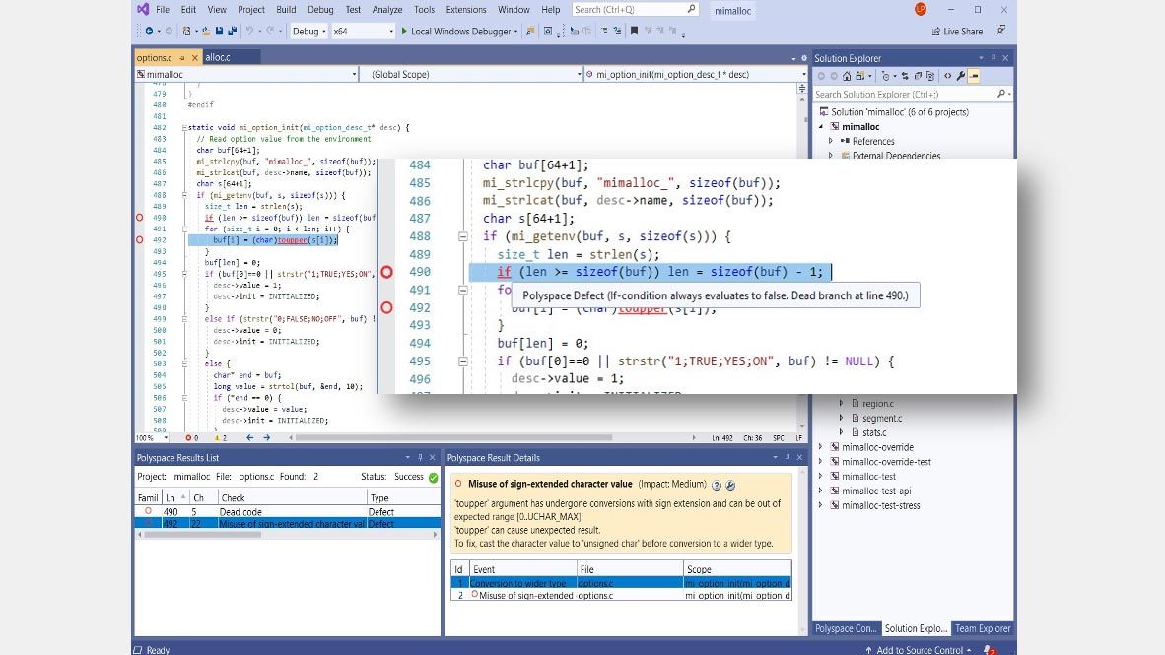Switch to the alloc.c editor tab
Screen dimensions: 1165x655
218,58
